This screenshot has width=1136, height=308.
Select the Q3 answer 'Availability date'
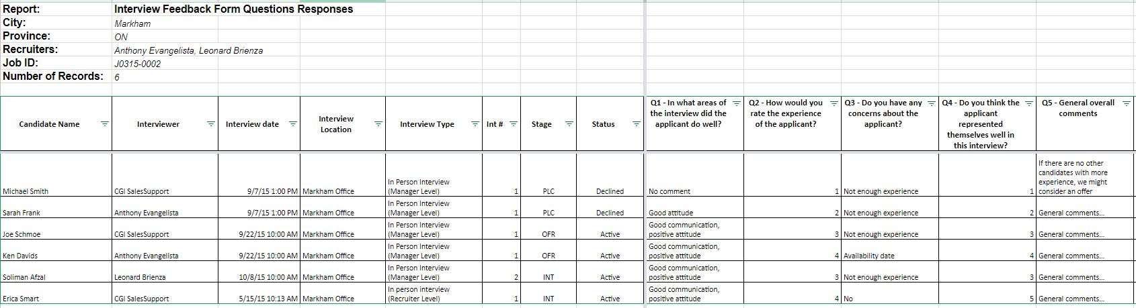pyautogui.click(x=890, y=250)
